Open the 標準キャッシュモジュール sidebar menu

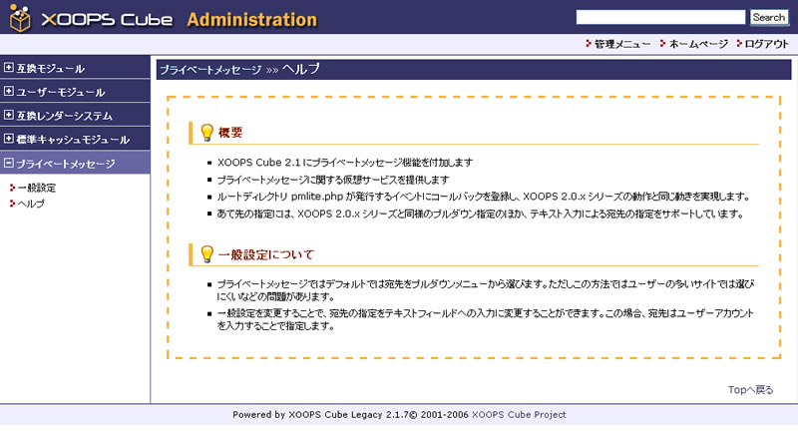tap(75, 139)
